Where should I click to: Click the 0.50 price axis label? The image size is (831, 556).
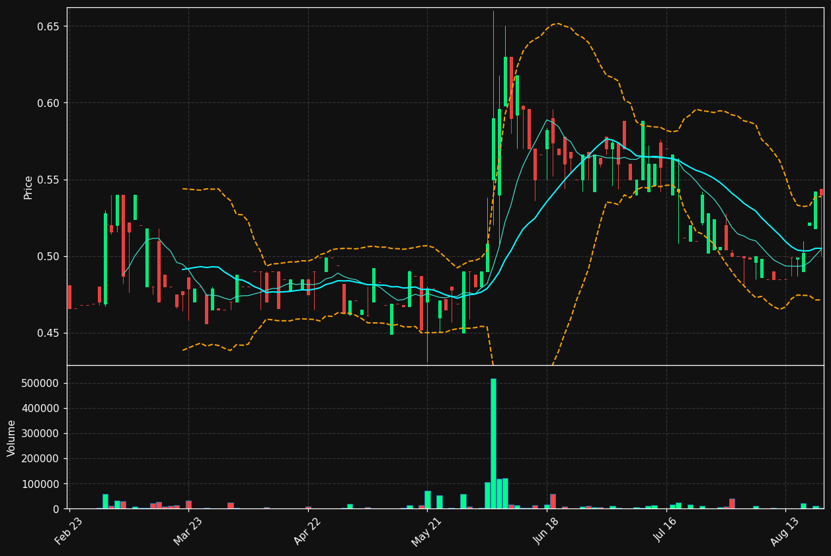48,256
